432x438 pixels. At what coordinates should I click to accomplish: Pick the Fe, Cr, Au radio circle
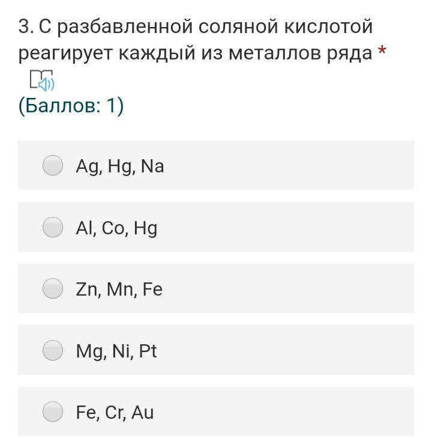tap(53, 412)
